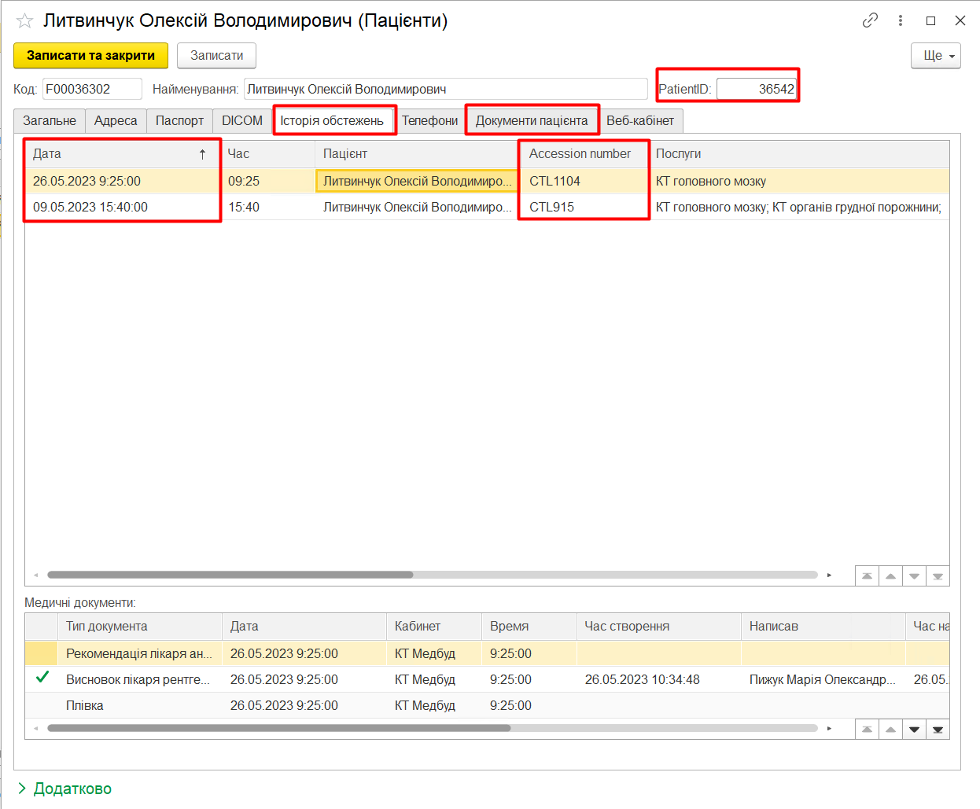Image resolution: width=980 pixels, height=809 pixels.
Task: Open the DICOM tab
Action: [x=242, y=120]
